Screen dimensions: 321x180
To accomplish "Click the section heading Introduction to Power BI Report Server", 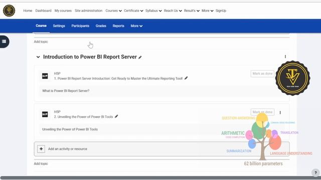I will click(90, 57).
